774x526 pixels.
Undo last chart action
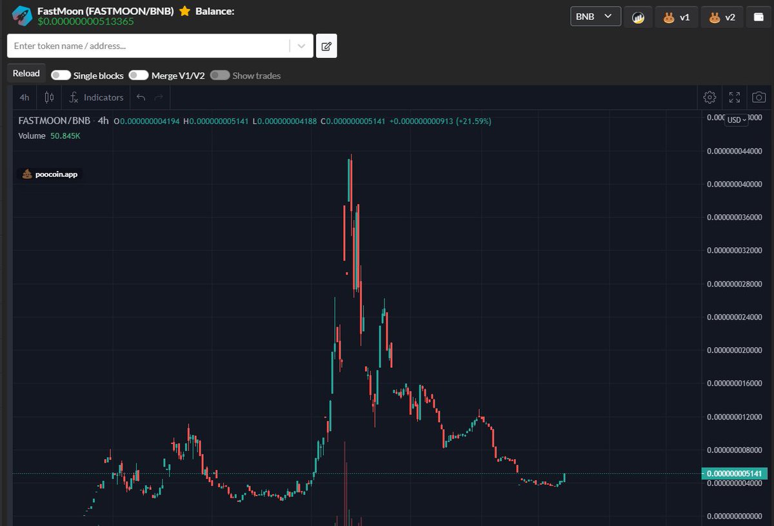click(141, 97)
